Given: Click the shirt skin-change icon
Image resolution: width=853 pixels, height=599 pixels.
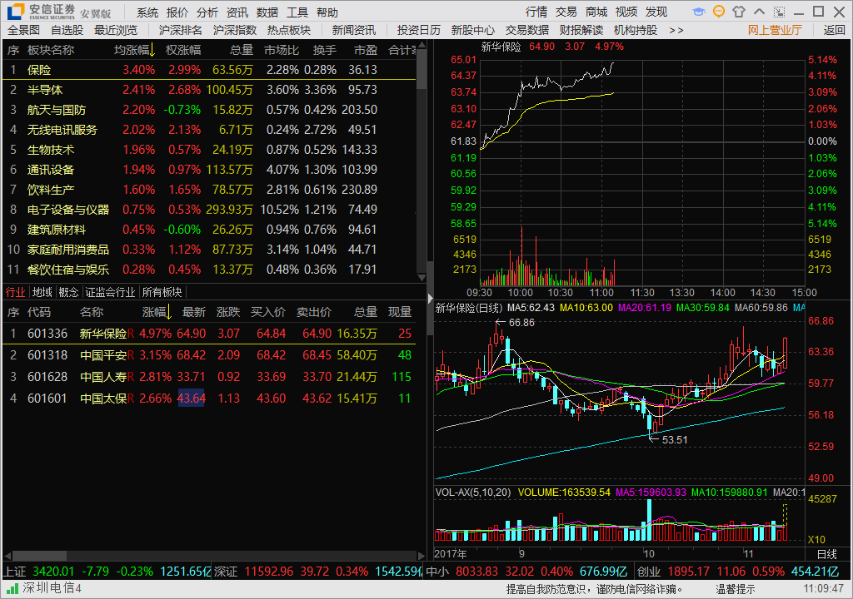Looking at the screenshot, I should 739,12.
